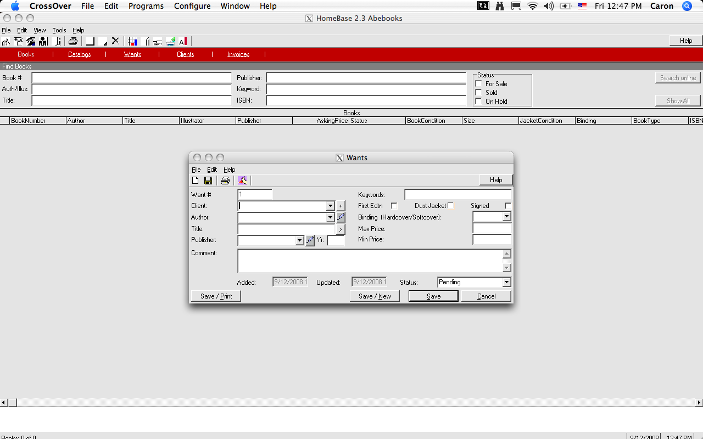This screenshot has height=439, width=703.
Task: Expand the Author dropdown in Wants
Action: pyautogui.click(x=330, y=217)
